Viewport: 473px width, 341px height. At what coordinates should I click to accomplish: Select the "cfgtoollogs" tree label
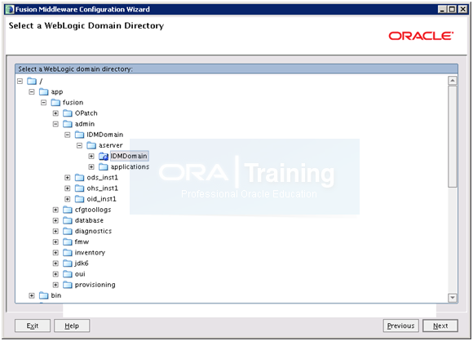[x=93, y=210]
